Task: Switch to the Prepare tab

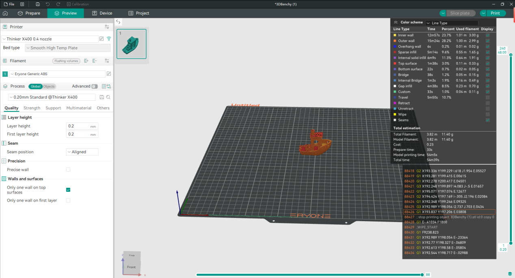Action: click(x=28, y=13)
